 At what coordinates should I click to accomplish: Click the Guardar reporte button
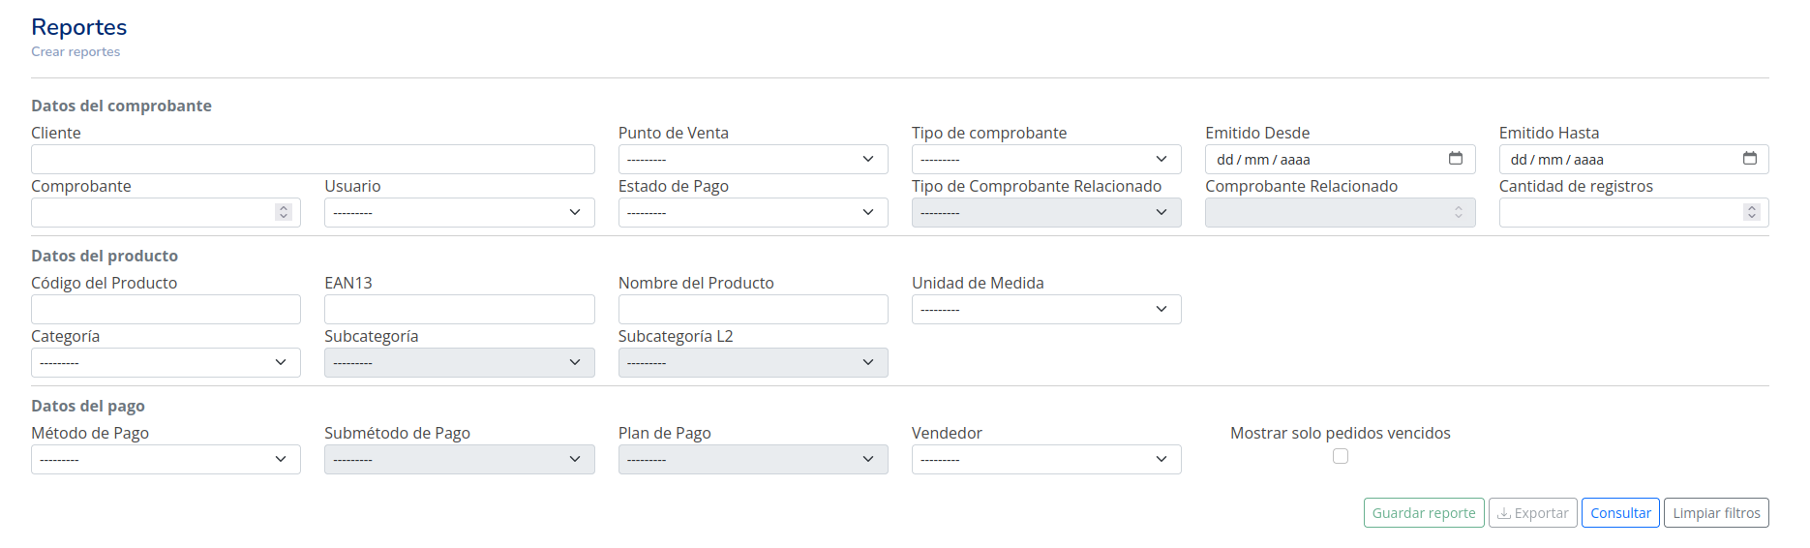coord(1424,513)
